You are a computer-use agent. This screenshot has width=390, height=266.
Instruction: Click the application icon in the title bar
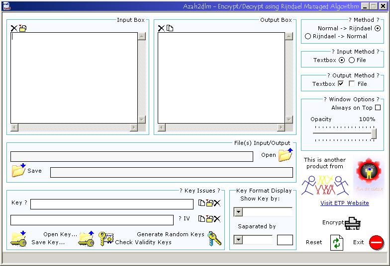[x=7, y=6]
